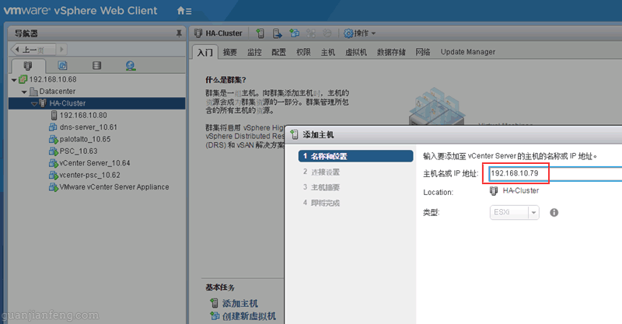
Task: Select wizard step 3 主机摘要
Action: [321, 187]
